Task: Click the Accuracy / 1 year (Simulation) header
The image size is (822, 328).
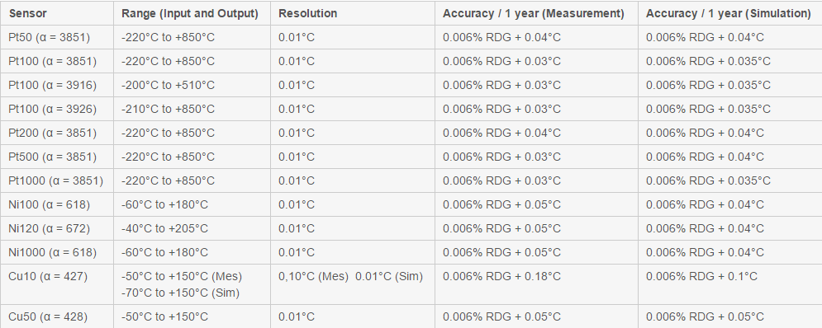Action: pyautogui.click(x=729, y=14)
